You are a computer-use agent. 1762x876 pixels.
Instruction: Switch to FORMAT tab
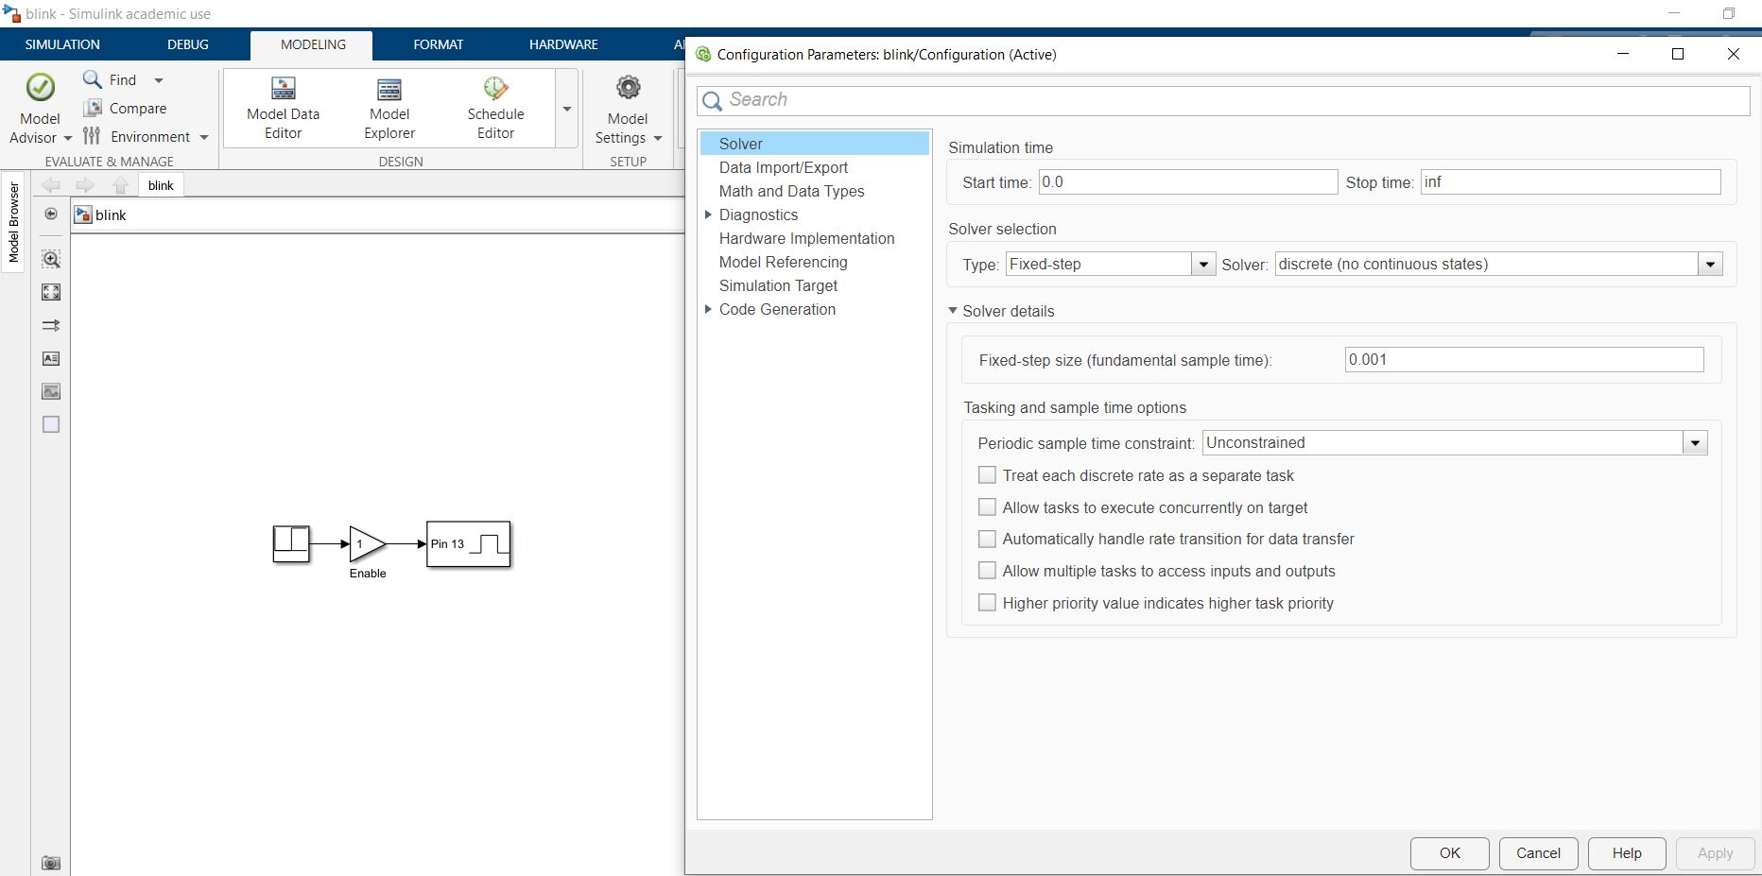pos(439,44)
